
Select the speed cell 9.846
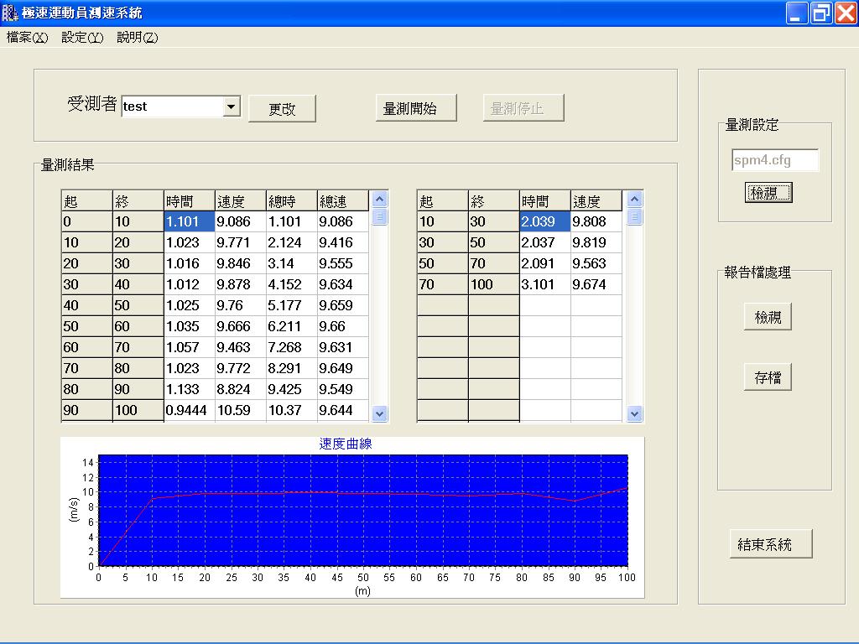click(x=241, y=263)
